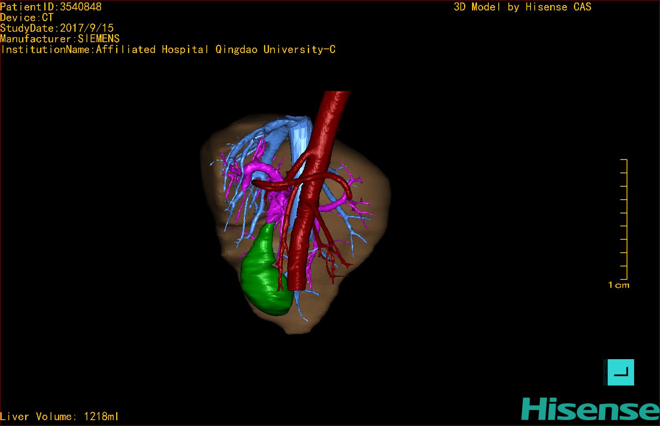Click the "PatientID:3540848" text
The width and height of the screenshot is (660, 426).
point(51,7)
